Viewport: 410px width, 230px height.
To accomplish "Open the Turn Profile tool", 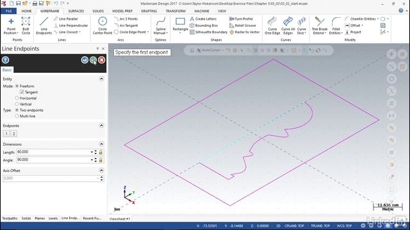I will (x=241, y=19).
